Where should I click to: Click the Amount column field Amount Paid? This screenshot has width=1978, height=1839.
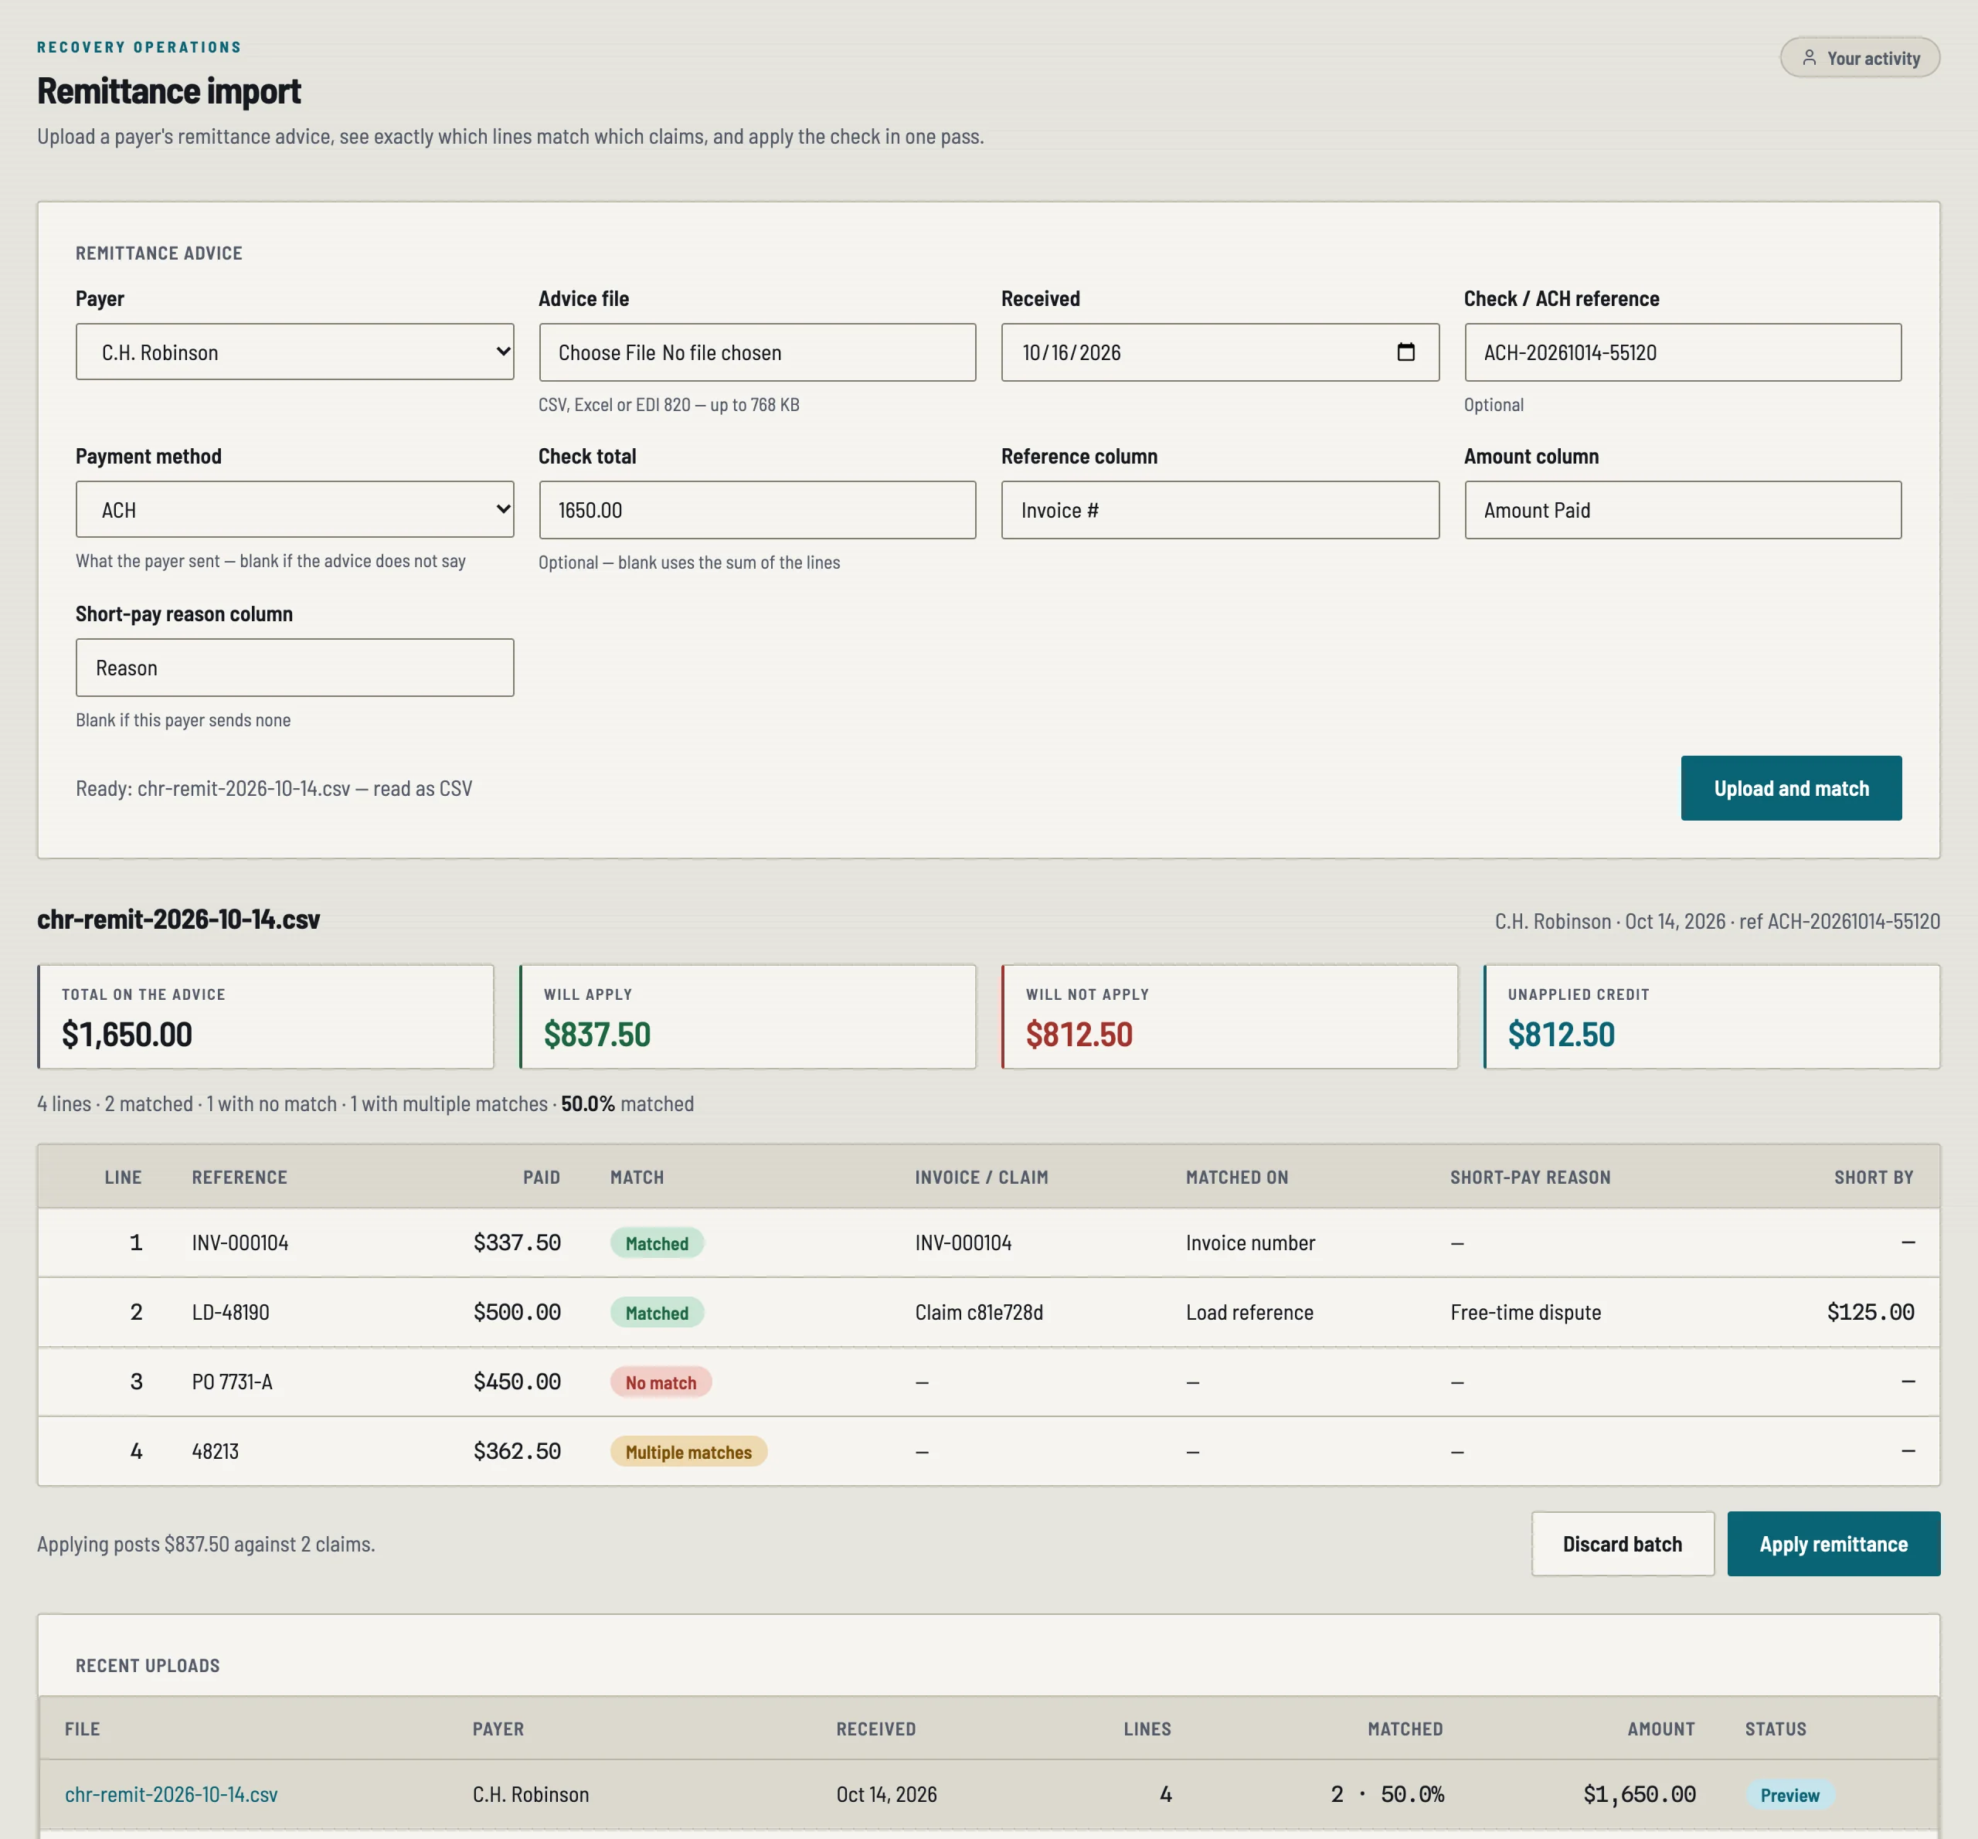click(1683, 509)
